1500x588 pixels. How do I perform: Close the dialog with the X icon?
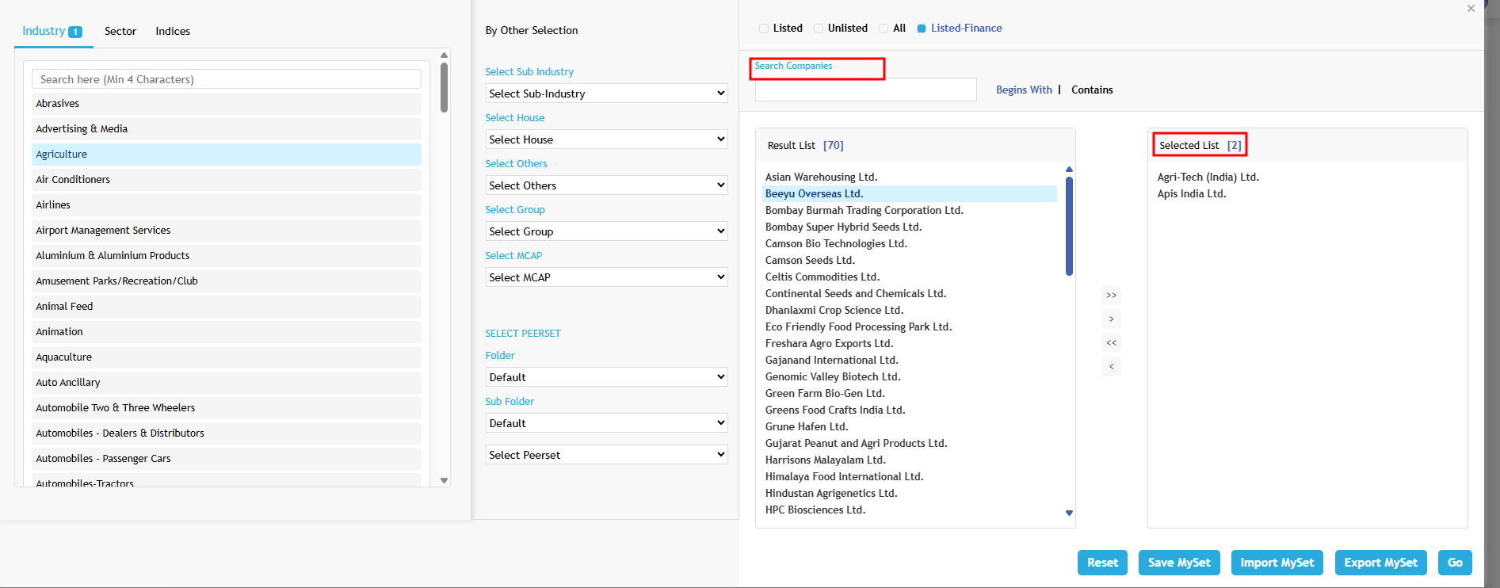(x=1471, y=9)
